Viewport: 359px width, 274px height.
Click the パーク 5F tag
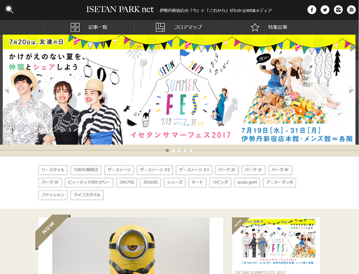pos(50,182)
